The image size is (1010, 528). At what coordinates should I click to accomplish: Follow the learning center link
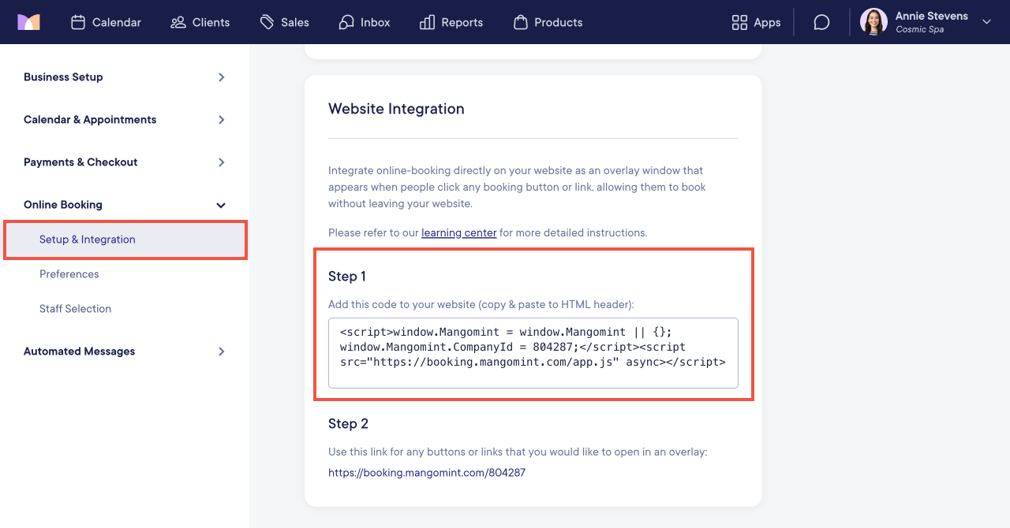(x=459, y=233)
